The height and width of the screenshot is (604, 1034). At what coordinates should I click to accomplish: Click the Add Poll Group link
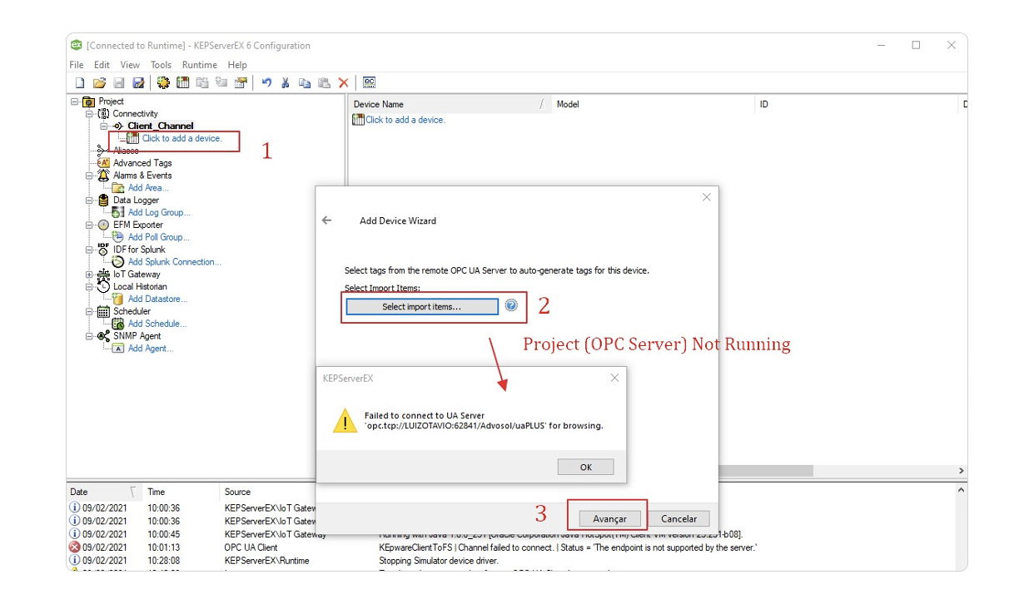click(159, 237)
